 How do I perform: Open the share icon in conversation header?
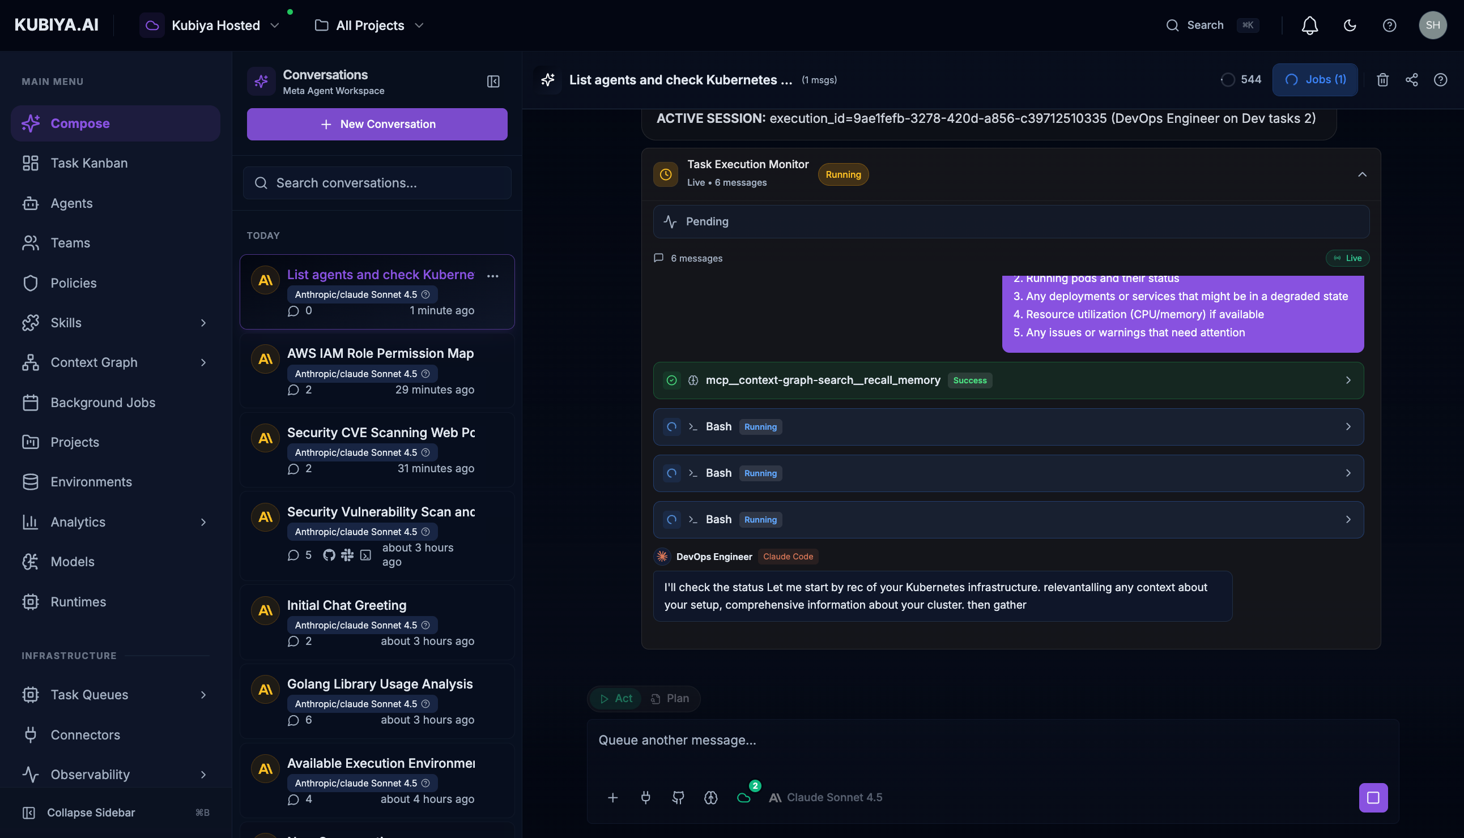(1411, 79)
